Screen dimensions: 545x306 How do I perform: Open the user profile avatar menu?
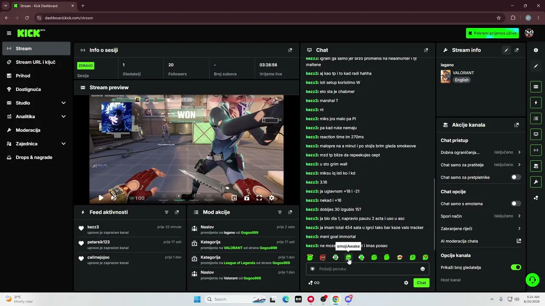(529, 33)
